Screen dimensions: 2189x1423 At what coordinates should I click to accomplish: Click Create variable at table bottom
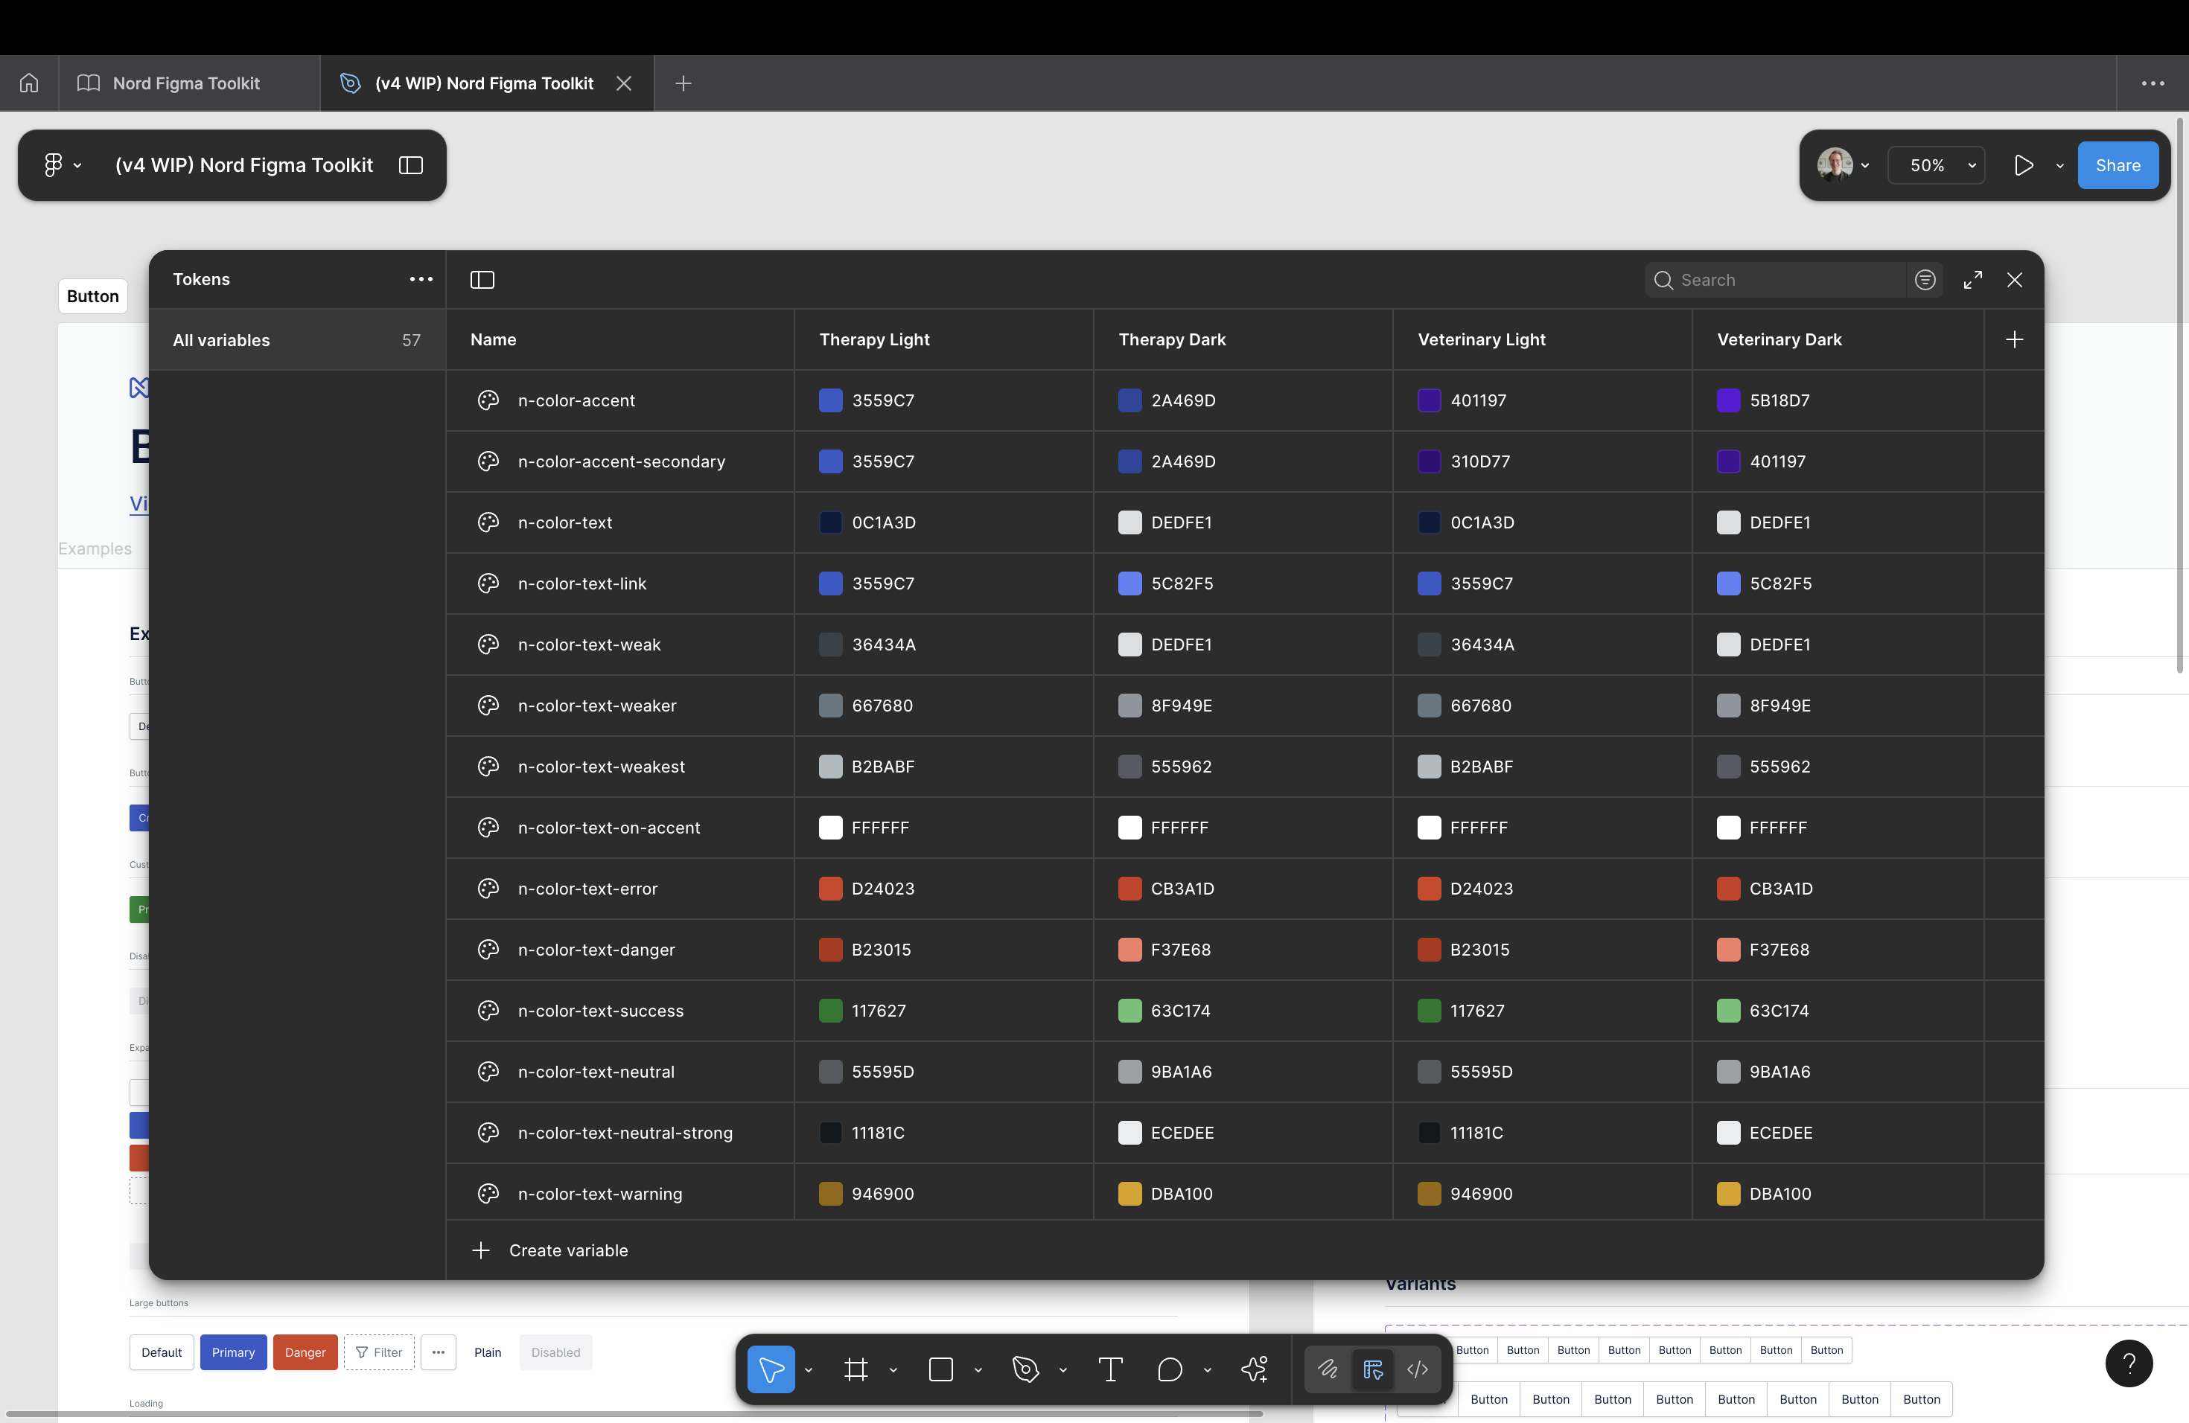tap(550, 1250)
